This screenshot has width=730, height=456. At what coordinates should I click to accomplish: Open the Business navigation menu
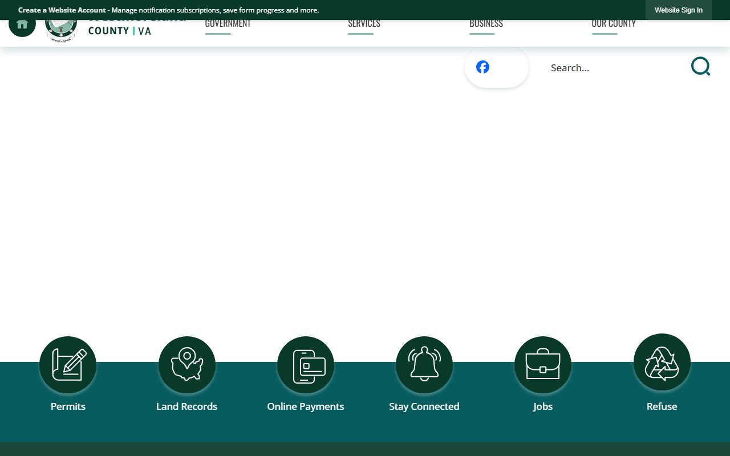(486, 24)
